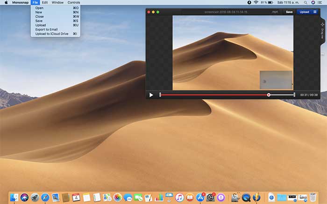Click the Monosnap lightning menu bar icon
Viewport: 327px width, 204px height.
[249, 2]
